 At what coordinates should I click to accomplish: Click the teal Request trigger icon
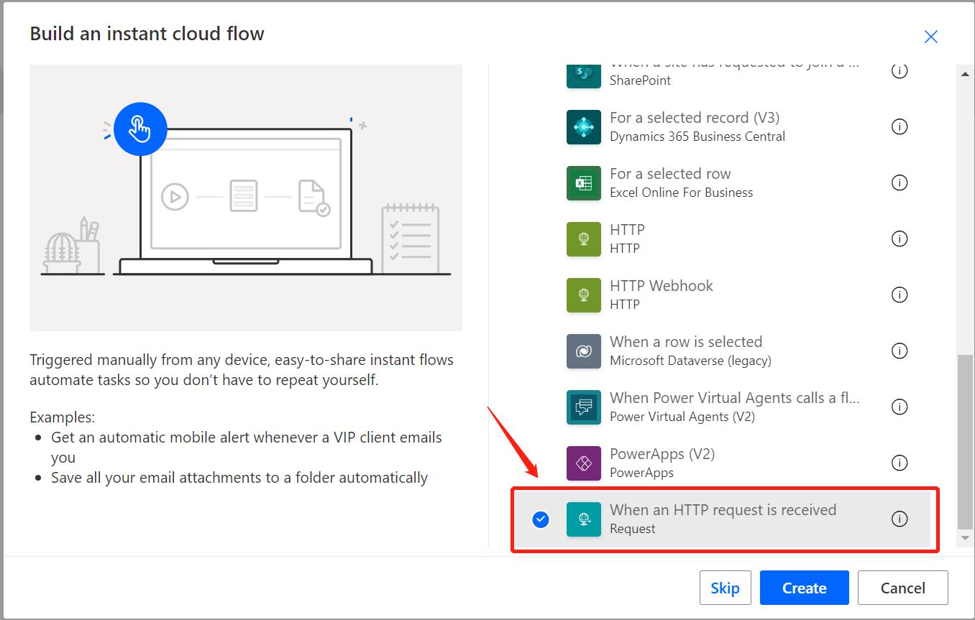tap(583, 519)
